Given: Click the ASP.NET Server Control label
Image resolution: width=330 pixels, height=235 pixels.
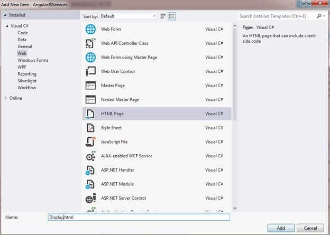Looking at the screenshot, I should [x=123, y=198].
